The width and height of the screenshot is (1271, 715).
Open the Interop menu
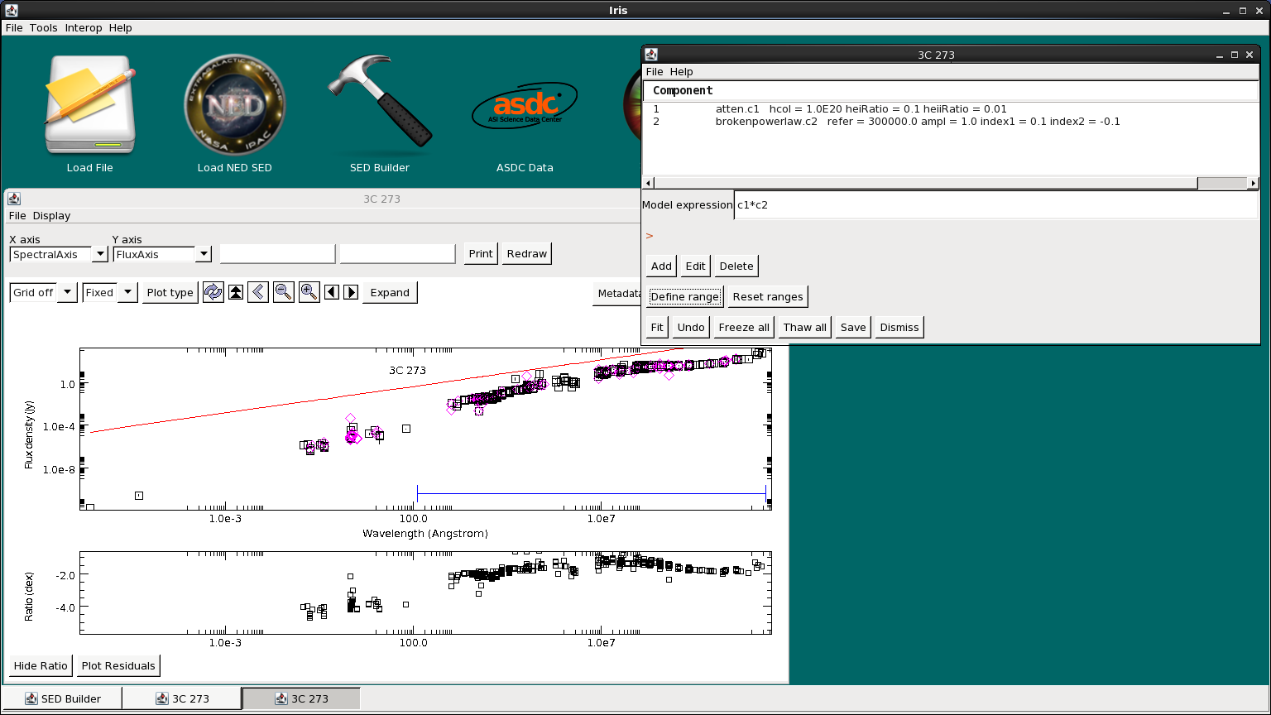tap(84, 27)
